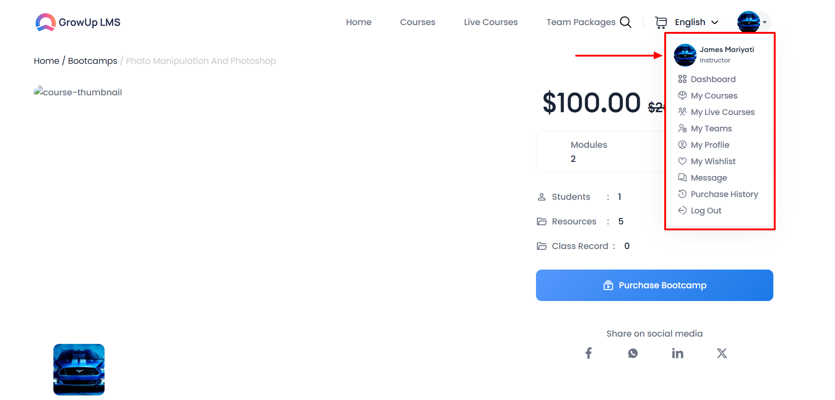Share on X (Twitter) icon
Screen dimensions: 835x400
click(x=722, y=353)
